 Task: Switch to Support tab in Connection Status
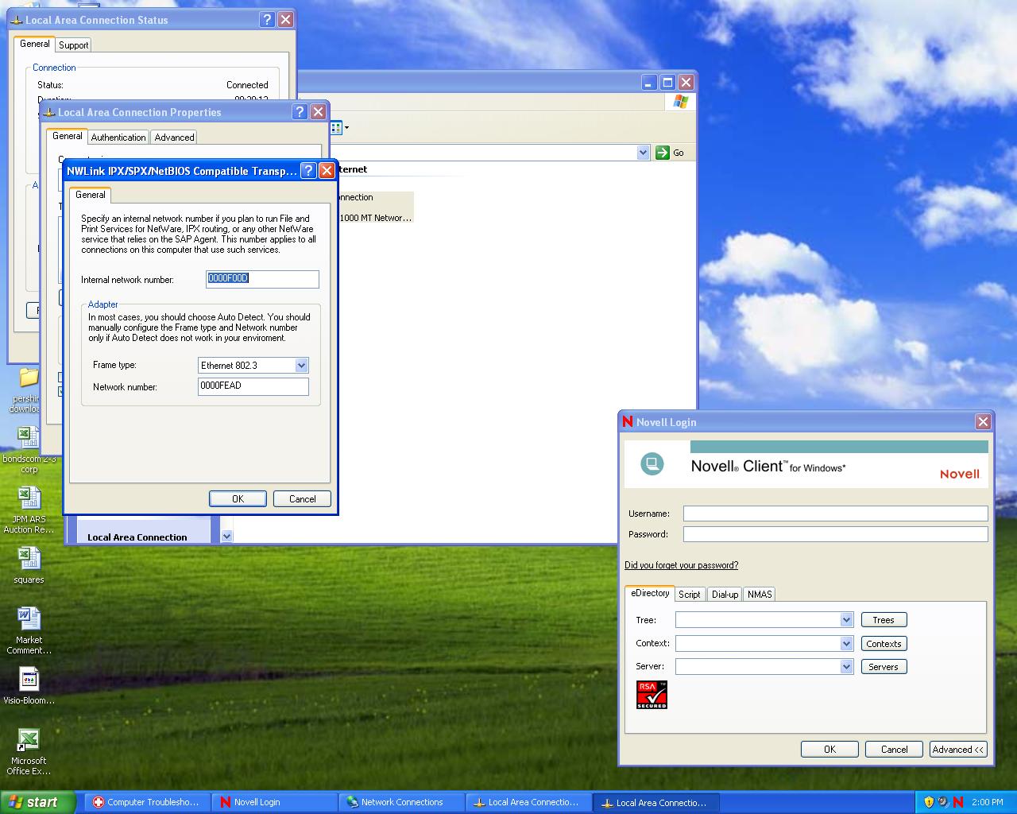click(74, 45)
